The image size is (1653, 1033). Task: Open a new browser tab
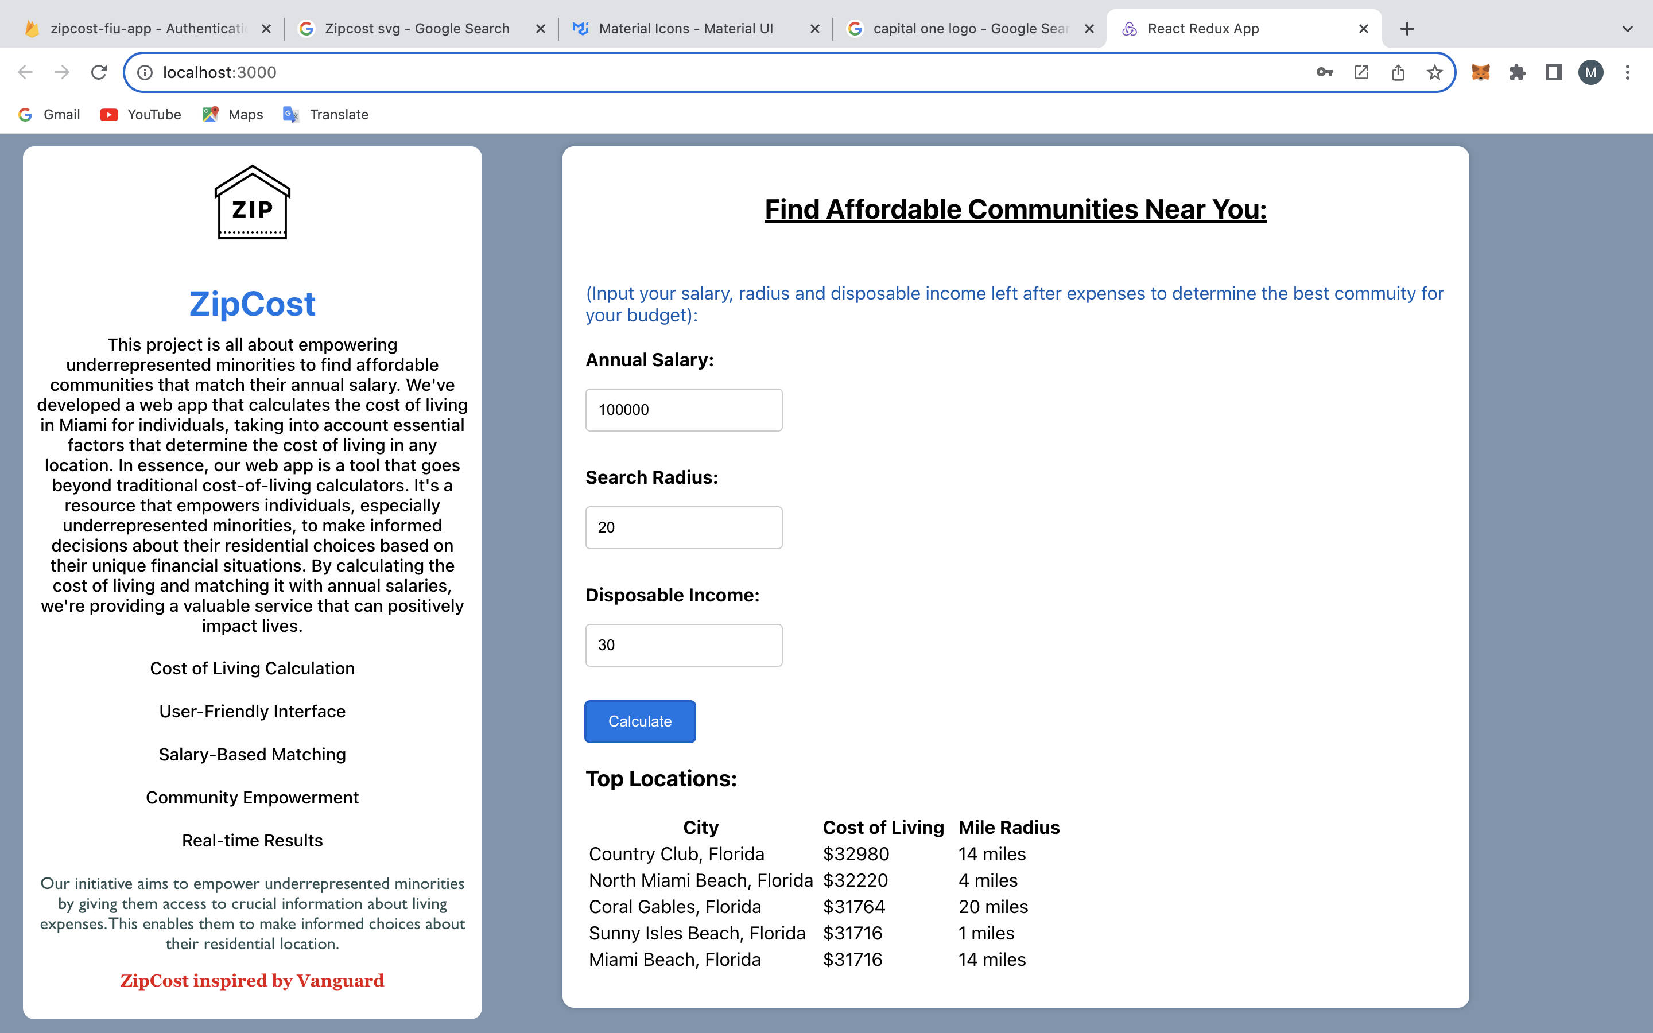pyautogui.click(x=1407, y=29)
